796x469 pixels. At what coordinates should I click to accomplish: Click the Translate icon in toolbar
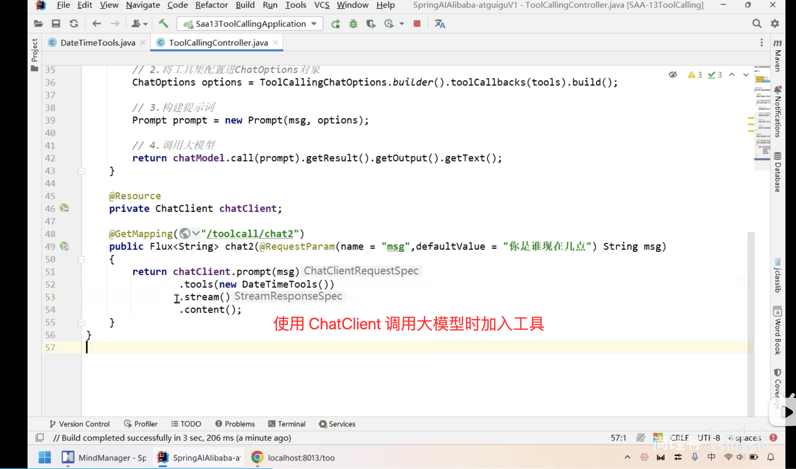440,24
